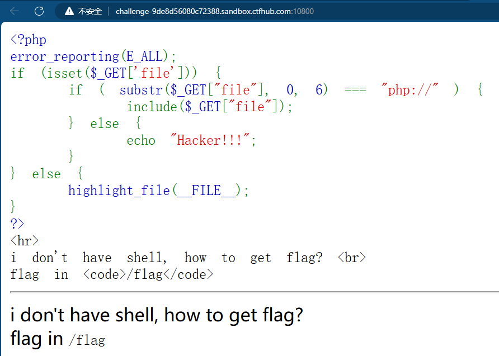Click the /flag code text
Image resolution: width=499 pixels, height=356 pixels.
tap(87, 340)
